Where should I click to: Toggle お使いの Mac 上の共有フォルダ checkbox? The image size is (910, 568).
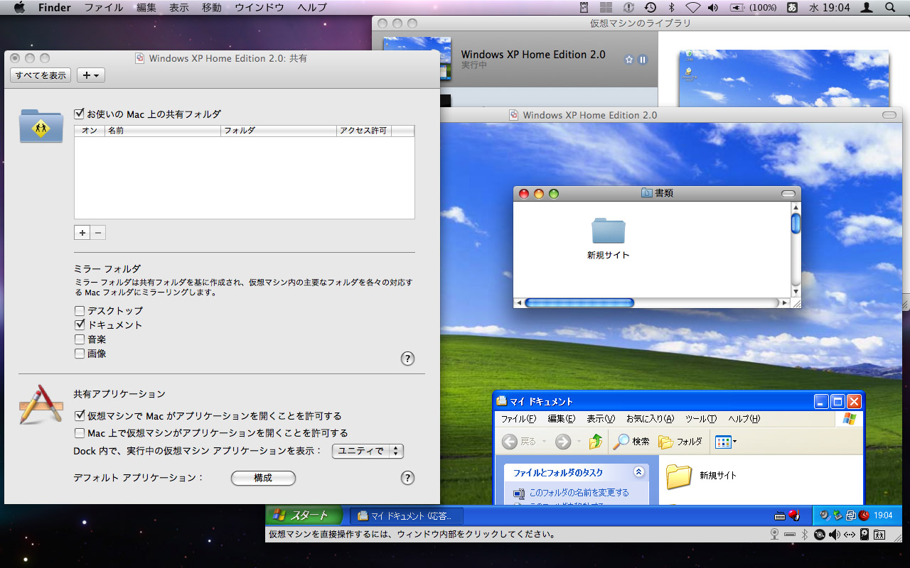click(80, 114)
